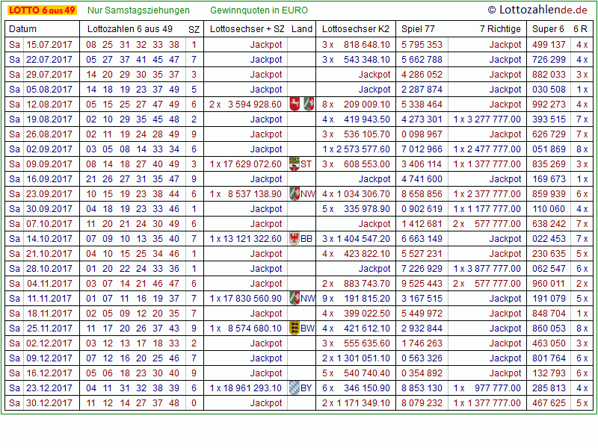598x448 pixels.
Task: Click the ST state crest icon
Action: pos(294,164)
